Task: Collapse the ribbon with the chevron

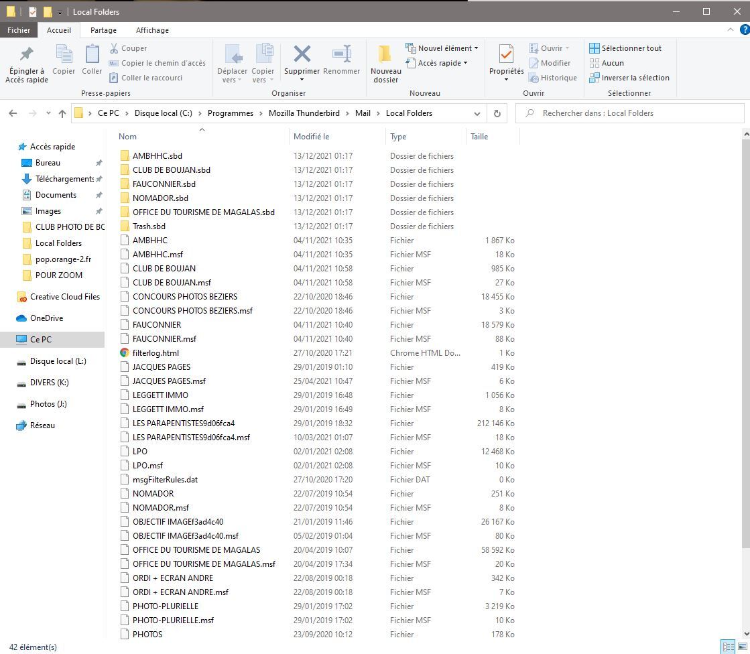Action: click(731, 29)
